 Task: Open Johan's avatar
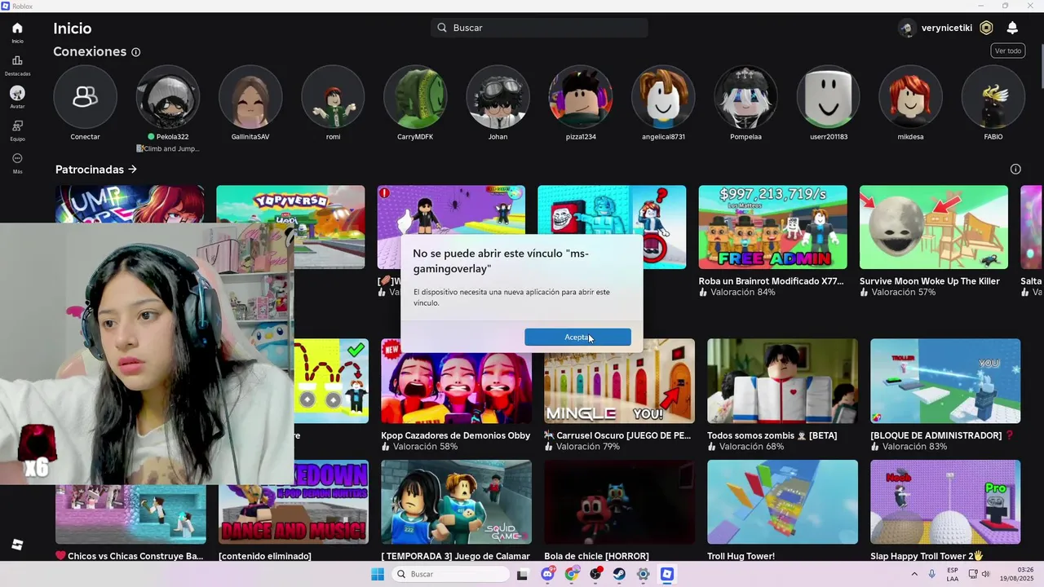pyautogui.click(x=498, y=97)
